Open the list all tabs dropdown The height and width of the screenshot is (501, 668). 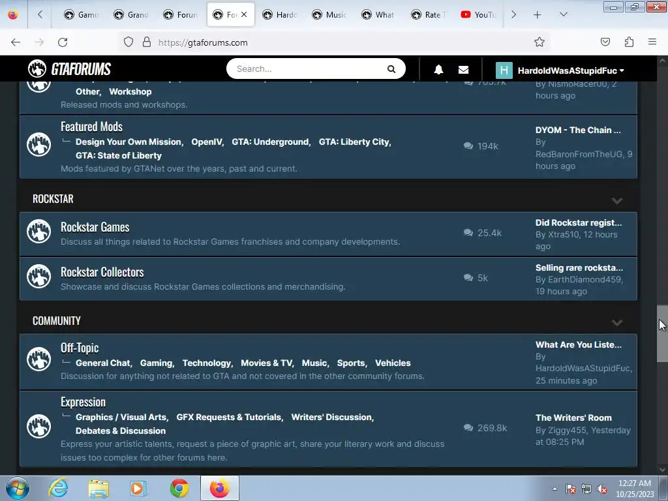[563, 14]
